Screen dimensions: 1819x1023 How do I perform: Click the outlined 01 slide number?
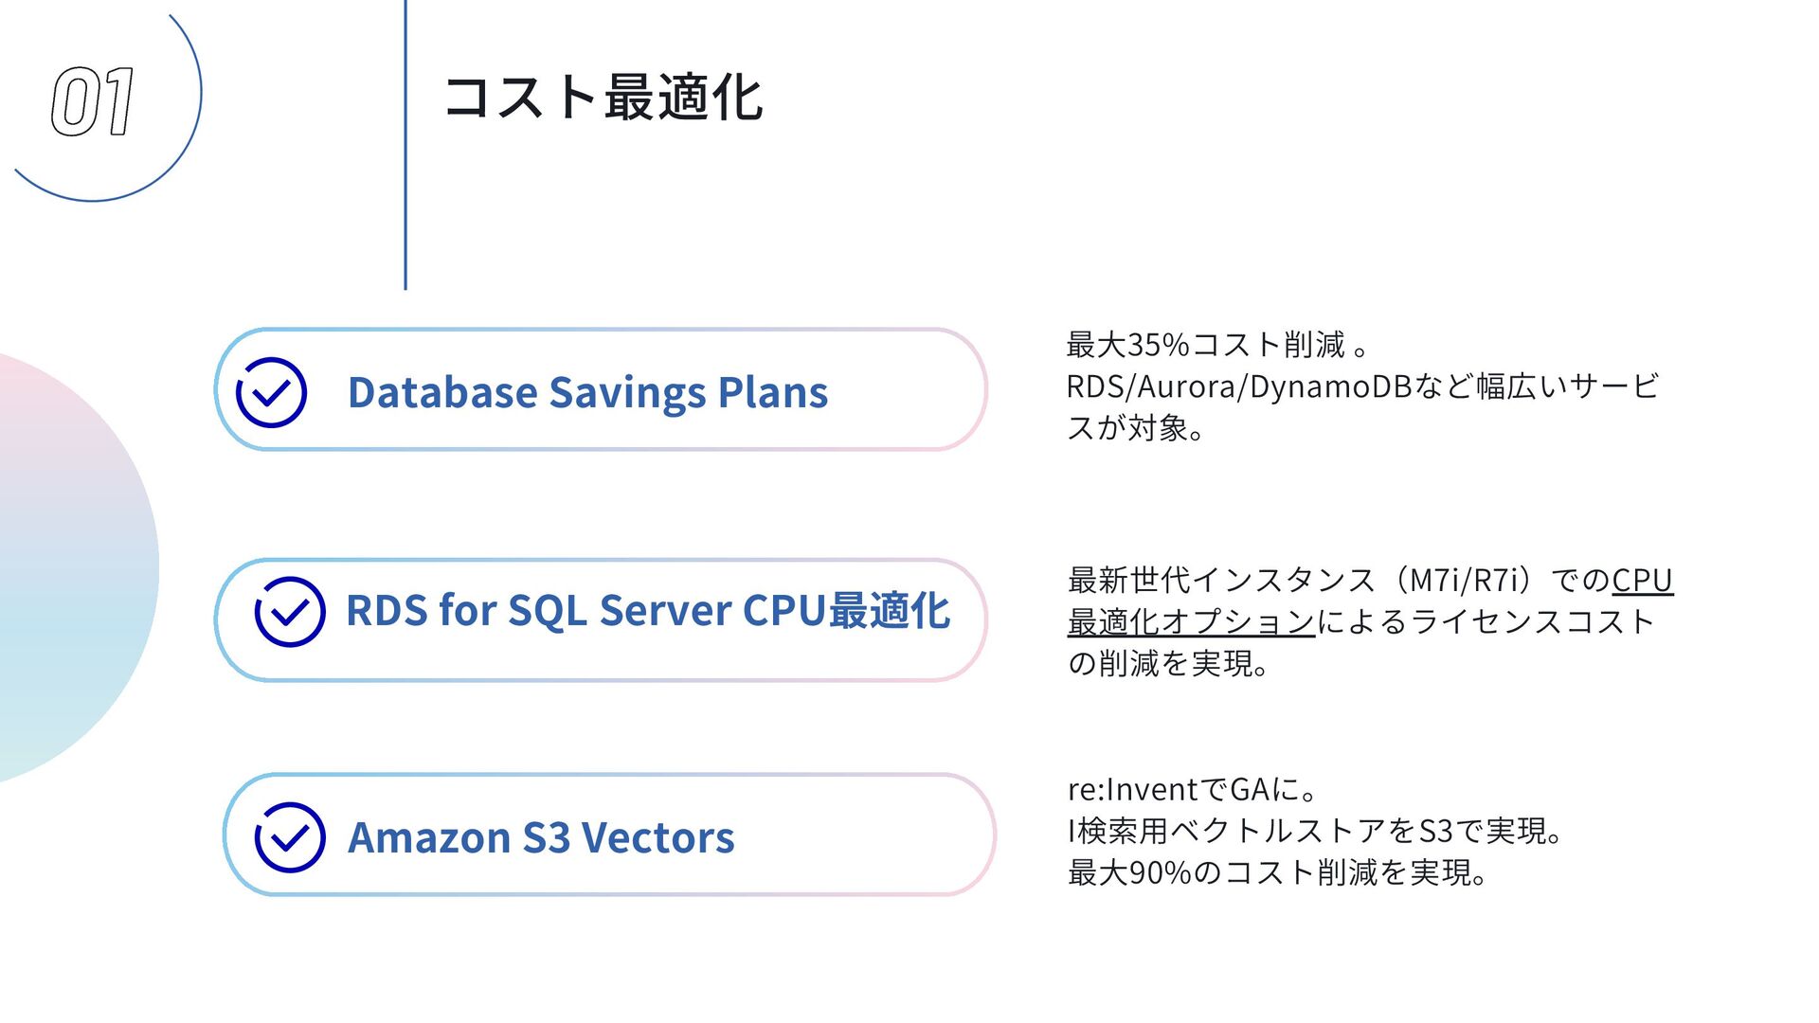[92, 101]
